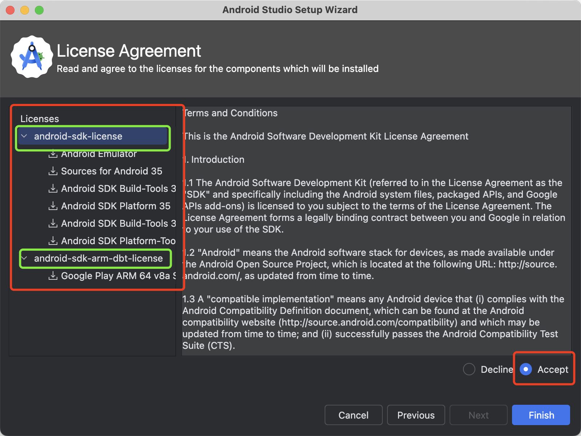The height and width of the screenshot is (436, 581).
Task: Click the Licenses header label
Action: [x=40, y=119]
